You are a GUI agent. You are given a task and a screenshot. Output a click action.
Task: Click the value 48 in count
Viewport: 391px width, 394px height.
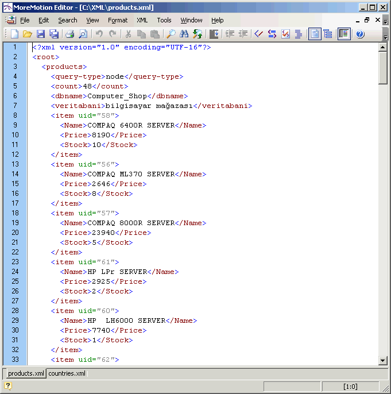[x=87, y=86]
